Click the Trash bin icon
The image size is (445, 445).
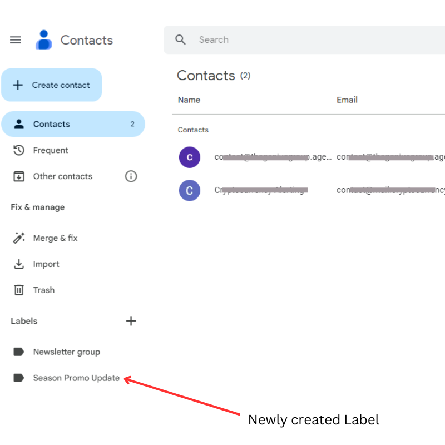(x=19, y=290)
